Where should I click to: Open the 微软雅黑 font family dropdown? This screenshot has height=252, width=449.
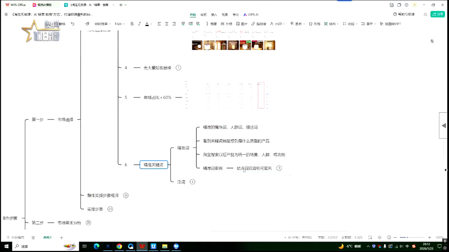point(102,24)
